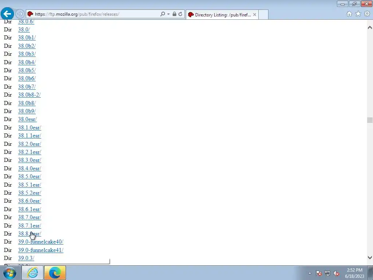Open the 38.0b8-2/ directory link

[x=29, y=95]
